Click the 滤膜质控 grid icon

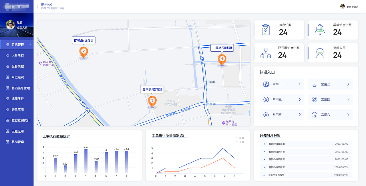tap(7, 99)
